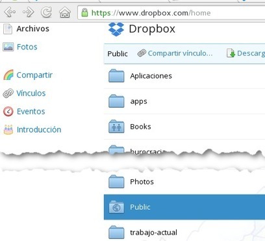This screenshot has height=241, width=265.
Task: Click the Archivos document icon
Action: 8,29
